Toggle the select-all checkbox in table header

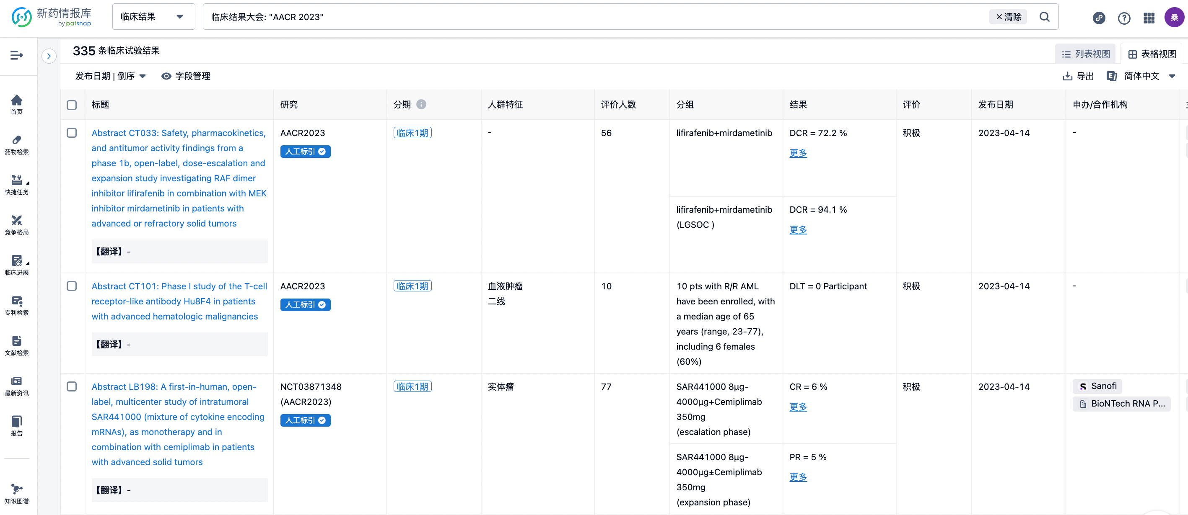point(72,105)
